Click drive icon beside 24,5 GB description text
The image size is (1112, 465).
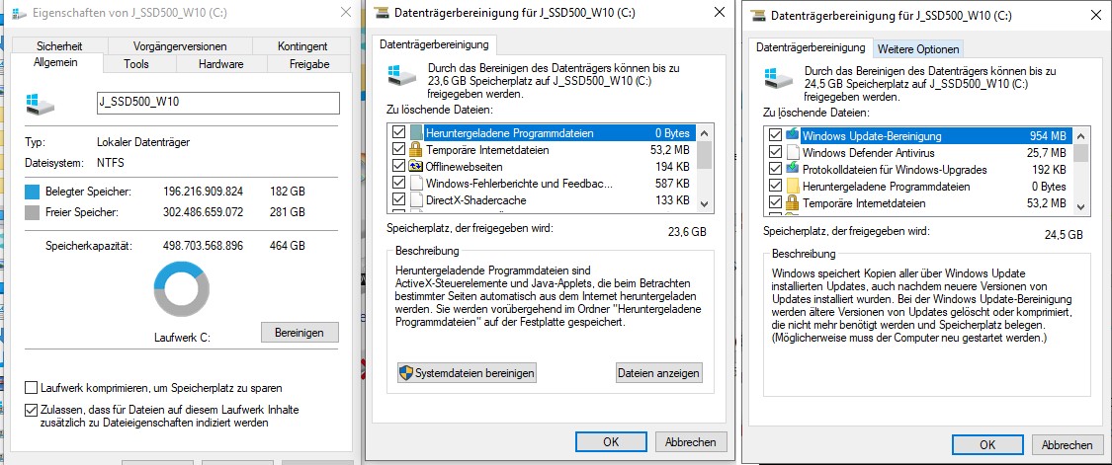(x=778, y=78)
